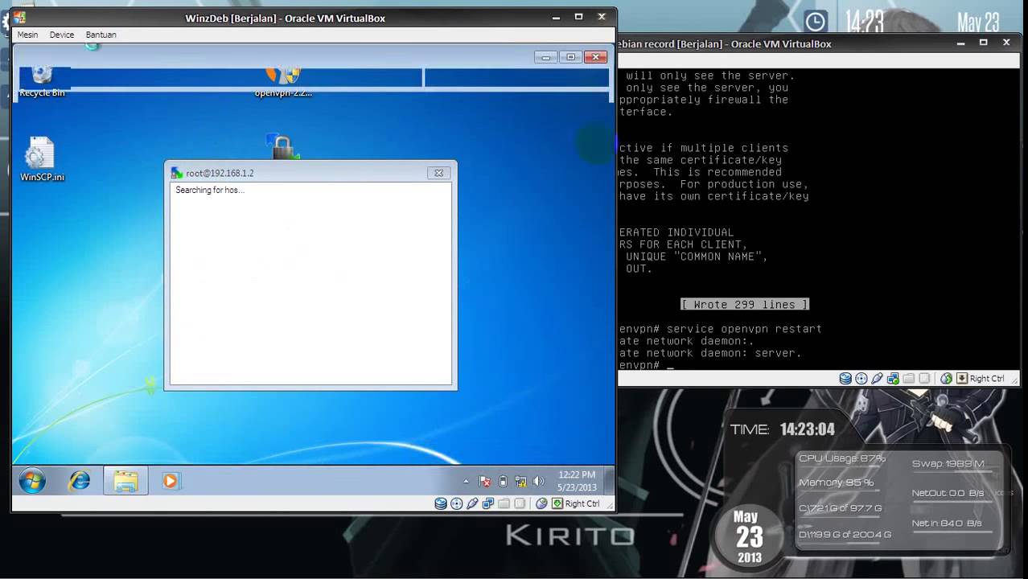1028x579 pixels.
Task: Click hard disk indicator in Debian record status bar
Action: tap(845, 379)
